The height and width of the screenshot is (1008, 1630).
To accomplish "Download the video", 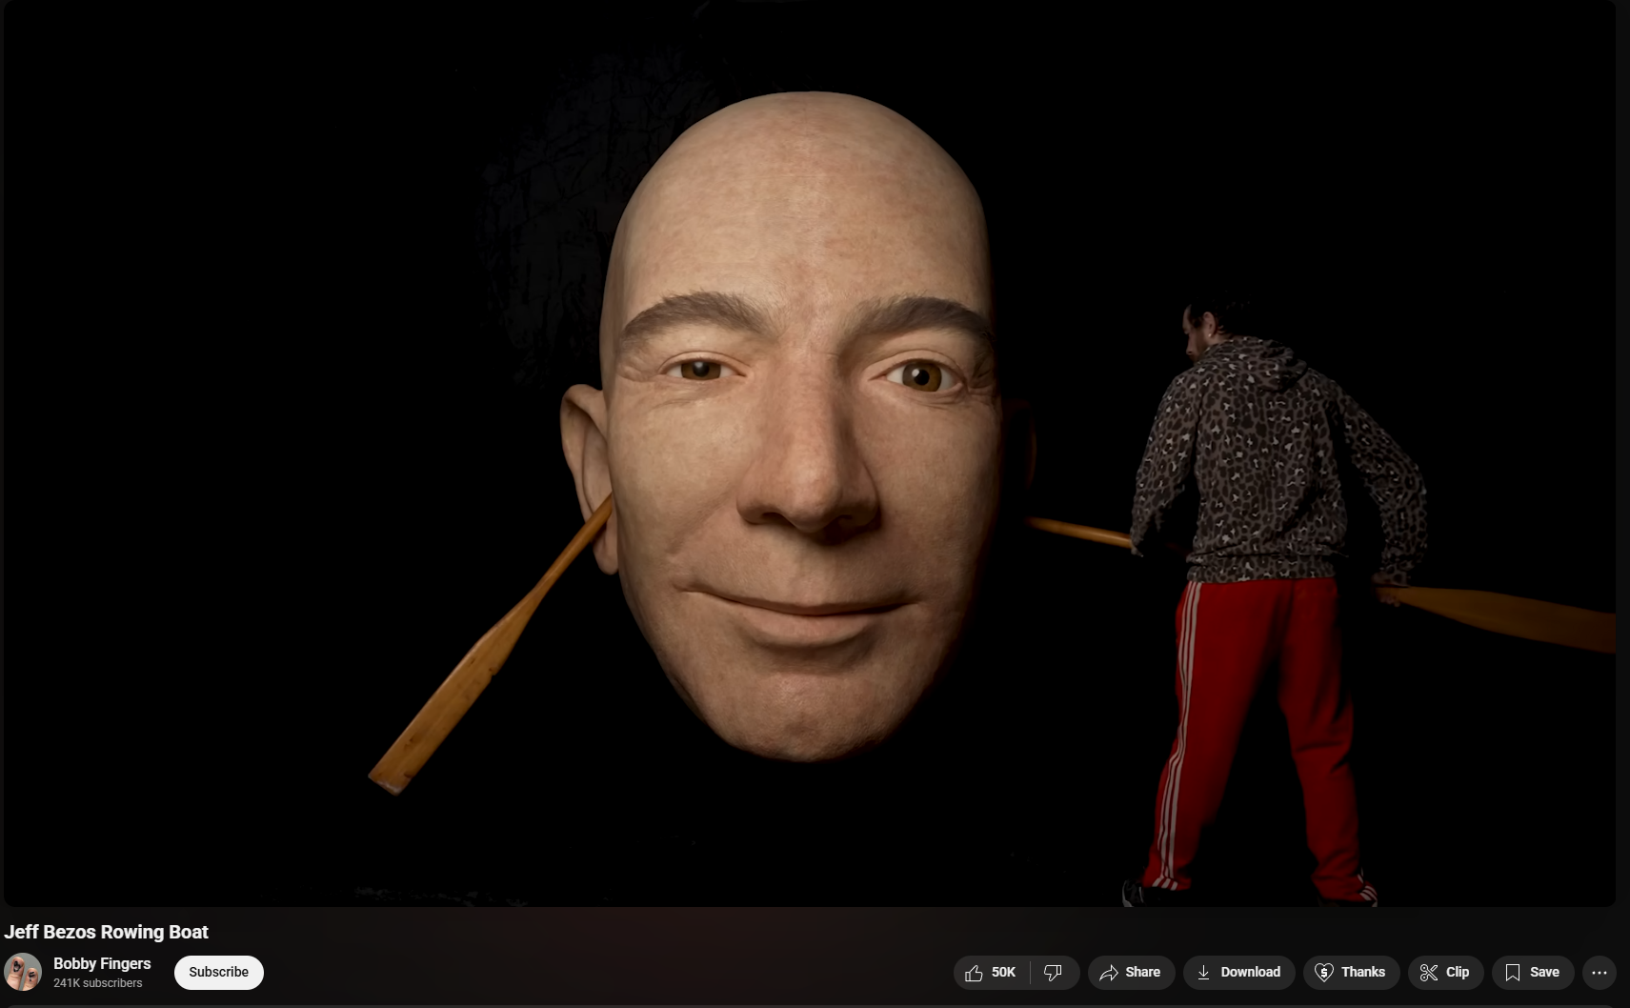I will [1239, 972].
